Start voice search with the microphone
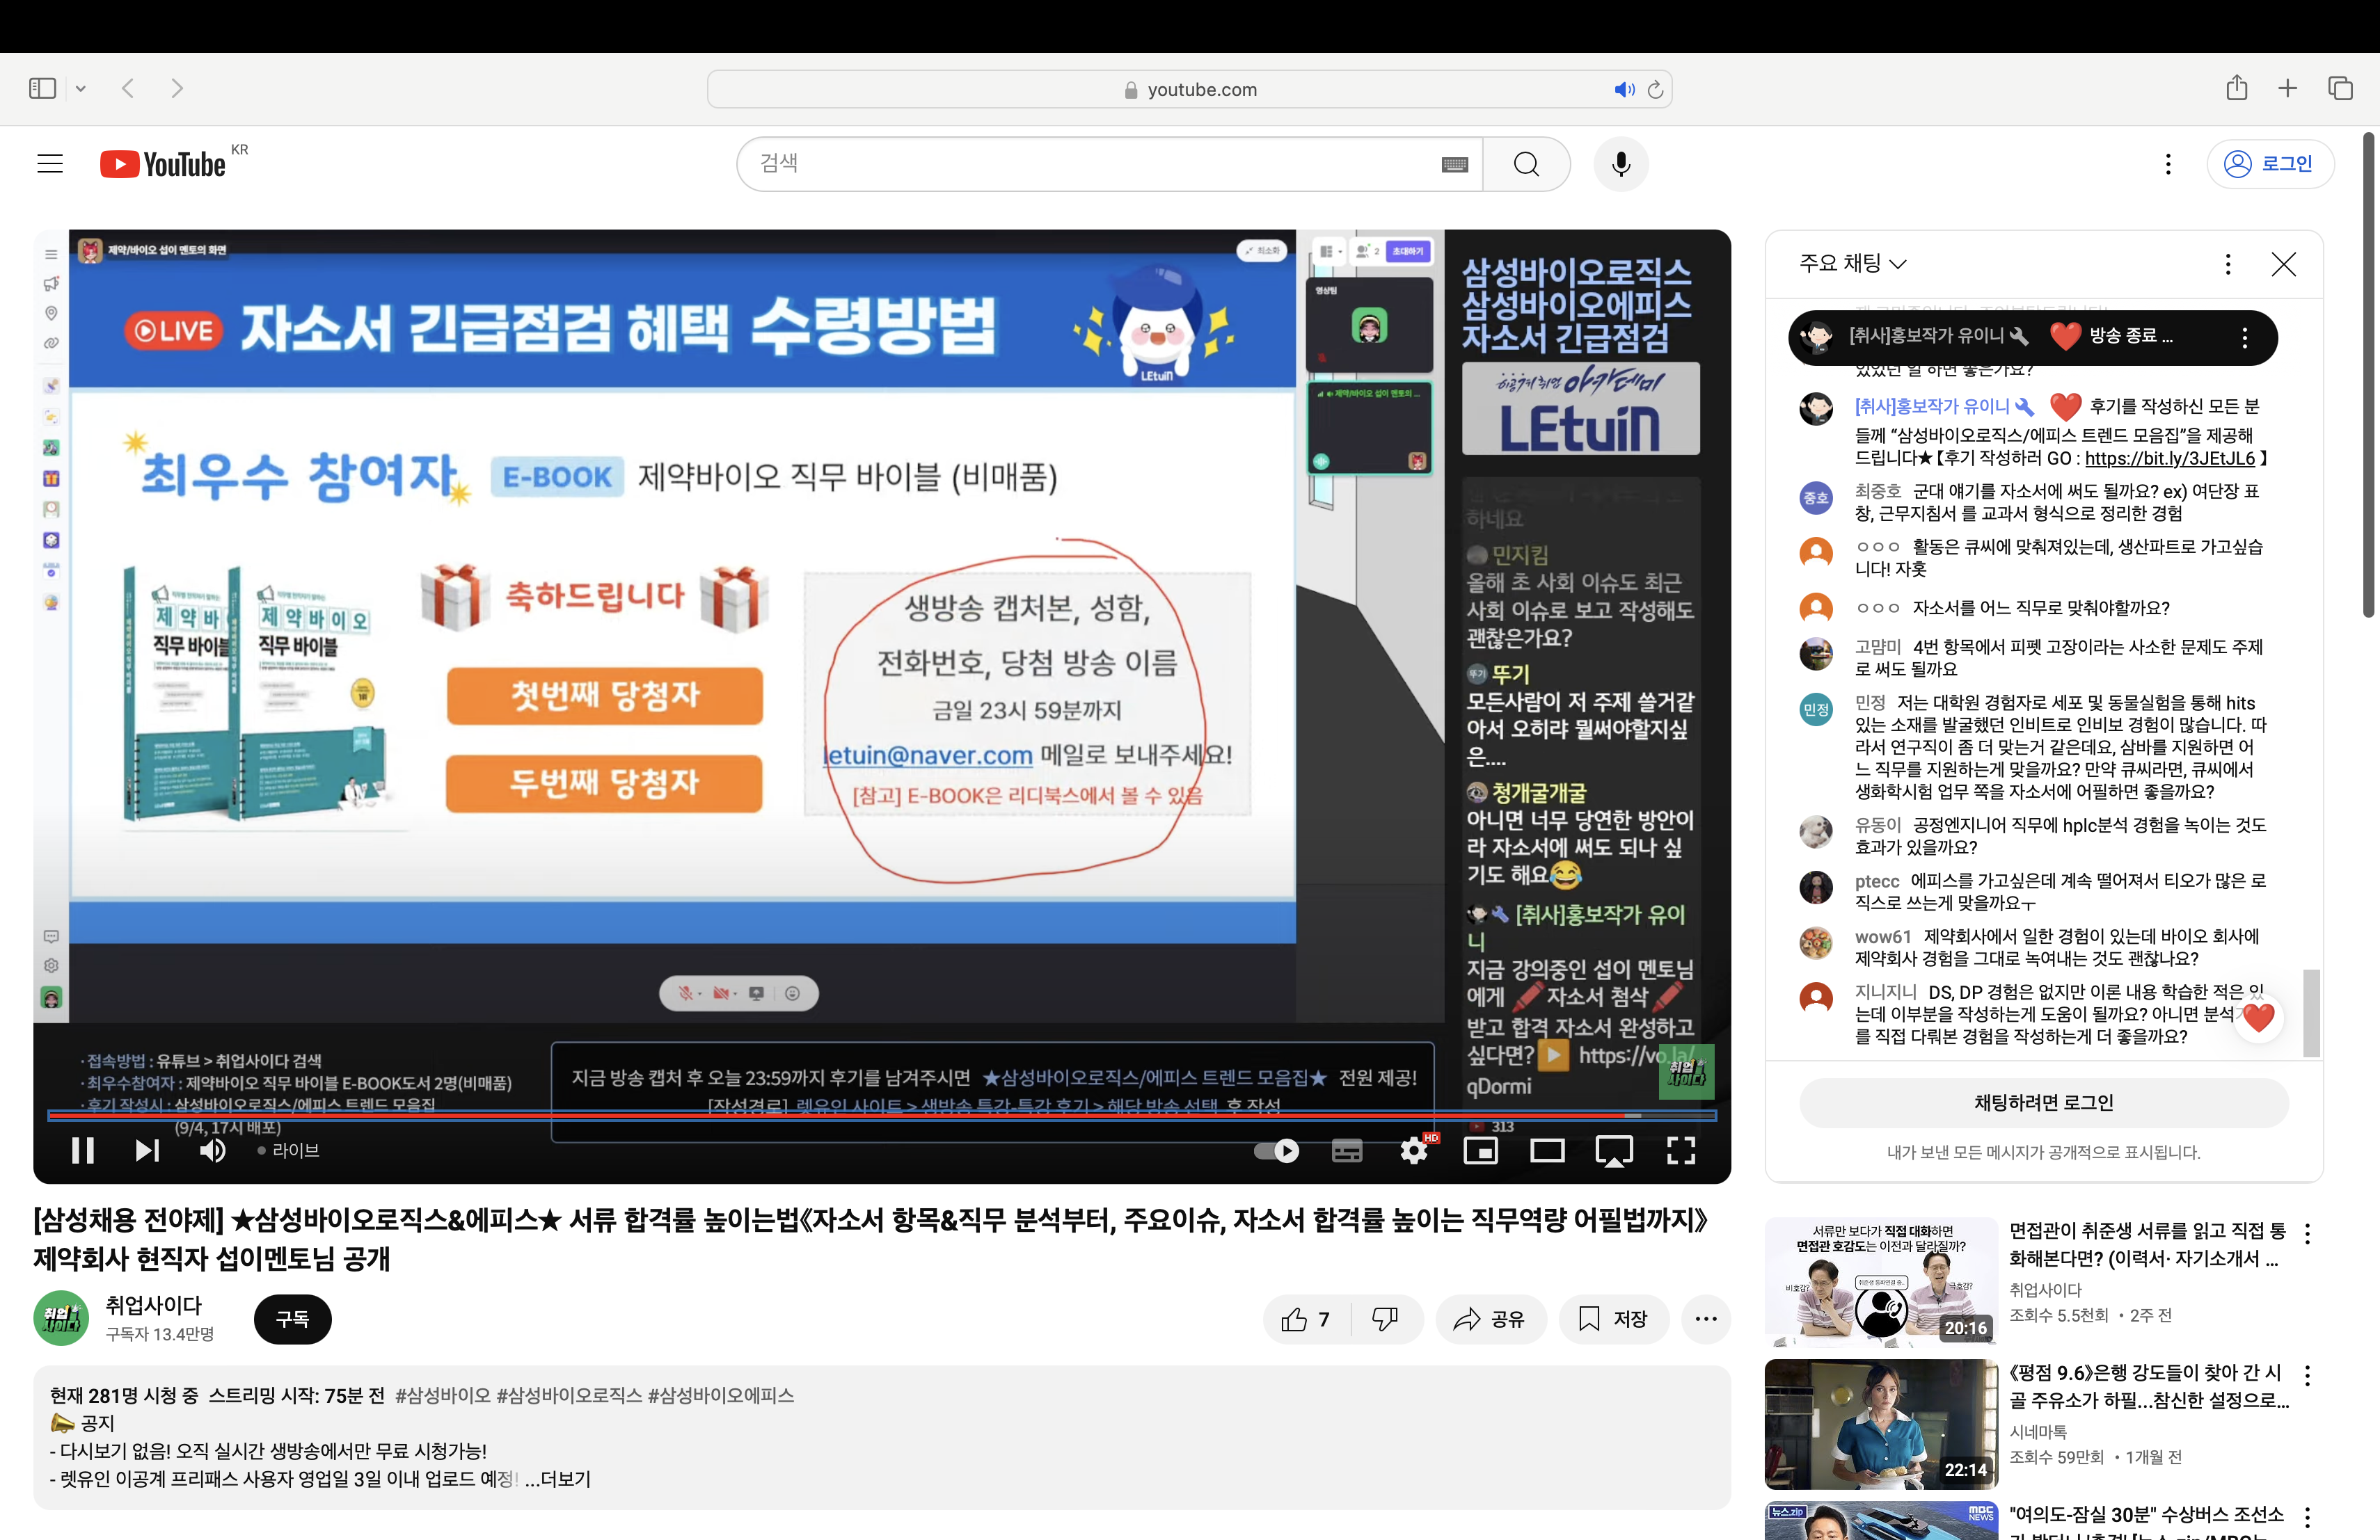Image resolution: width=2380 pixels, height=1540 pixels. click(1621, 164)
